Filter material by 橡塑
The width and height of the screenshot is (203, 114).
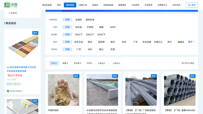[x=101, y=27]
